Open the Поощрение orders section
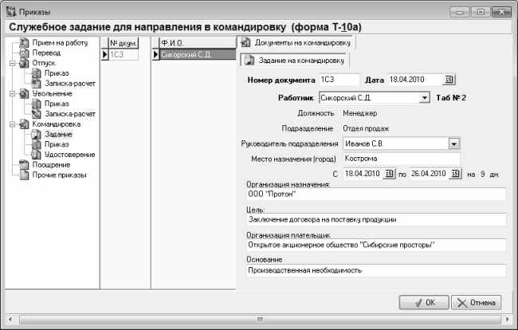Screen dimensions: 518x330 (51, 165)
